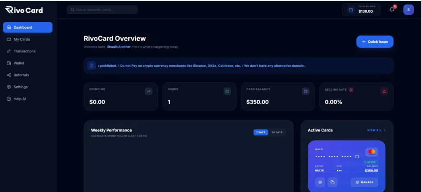Click the Decline Rate warning triangle icon
Image resolution: width=421 pixels, height=192 pixels.
coord(384,91)
